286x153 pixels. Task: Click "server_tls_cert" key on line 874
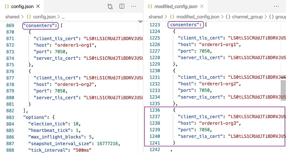[x=56, y=58]
